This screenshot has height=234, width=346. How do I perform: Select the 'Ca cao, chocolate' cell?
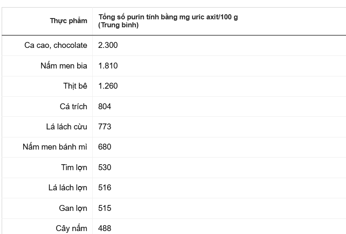pos(56,45)
